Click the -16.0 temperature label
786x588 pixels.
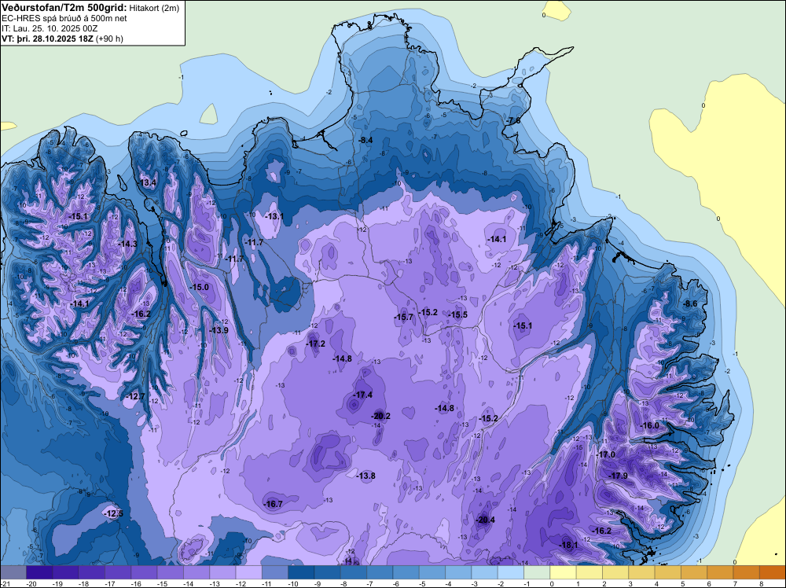coord(650,425)
